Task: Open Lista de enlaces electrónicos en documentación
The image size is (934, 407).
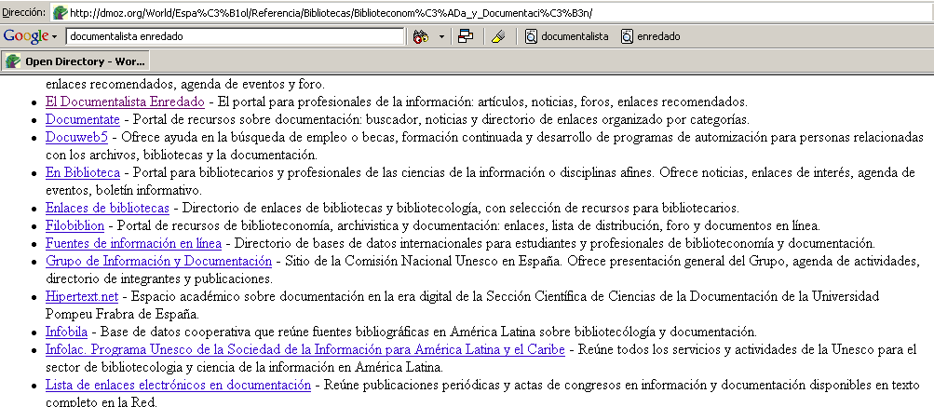Action: [x=178, y=385]
